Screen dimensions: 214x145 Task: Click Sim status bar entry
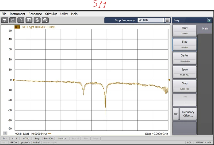tap(86, 139)
